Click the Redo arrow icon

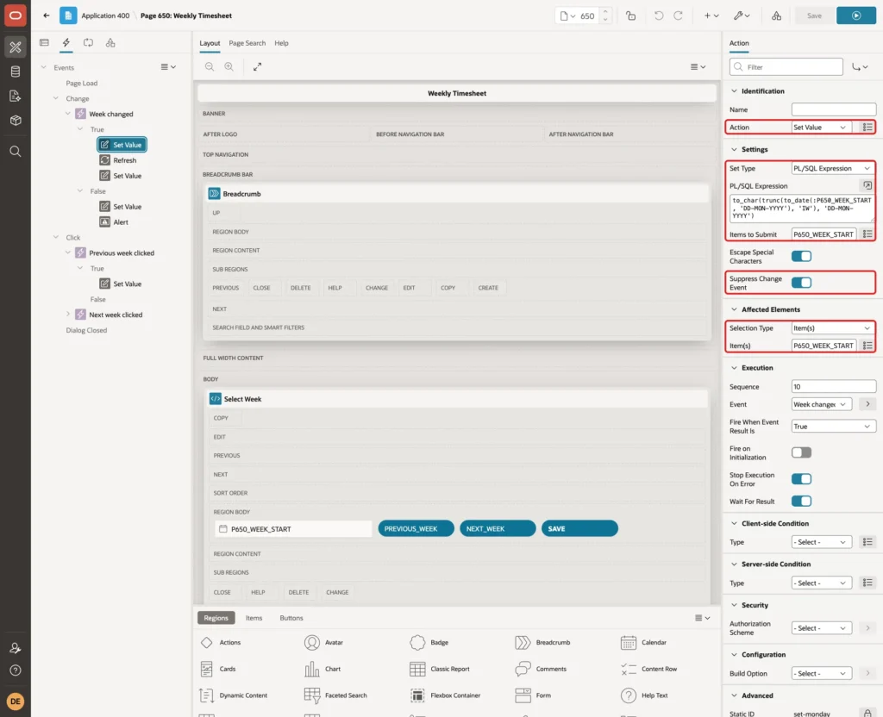coord(679,16)
